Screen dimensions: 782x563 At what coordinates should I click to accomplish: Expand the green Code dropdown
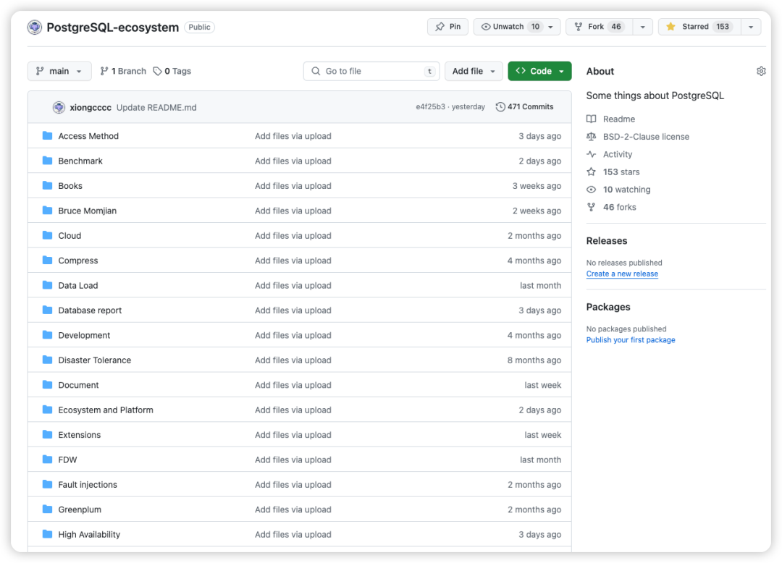coord(539,71)
